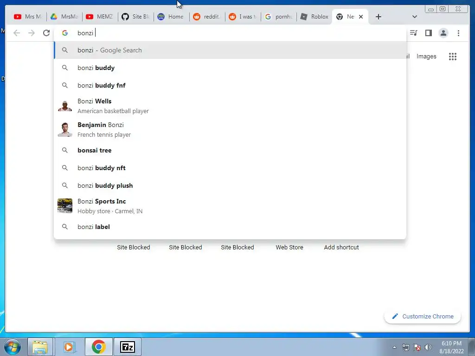Select Benjamin Bonzi tennis player suggestion

click(x=230, y=130)
